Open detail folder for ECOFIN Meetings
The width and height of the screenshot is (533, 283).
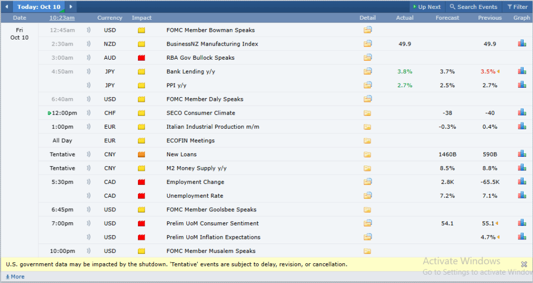click(x=367, y=141)
